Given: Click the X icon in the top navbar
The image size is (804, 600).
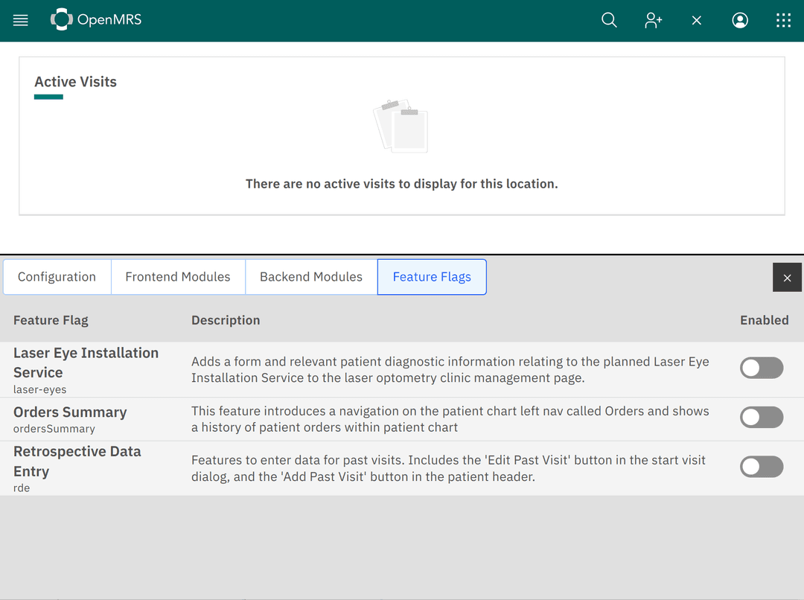Looking at the screenshot, I should (x=696, y=20).
